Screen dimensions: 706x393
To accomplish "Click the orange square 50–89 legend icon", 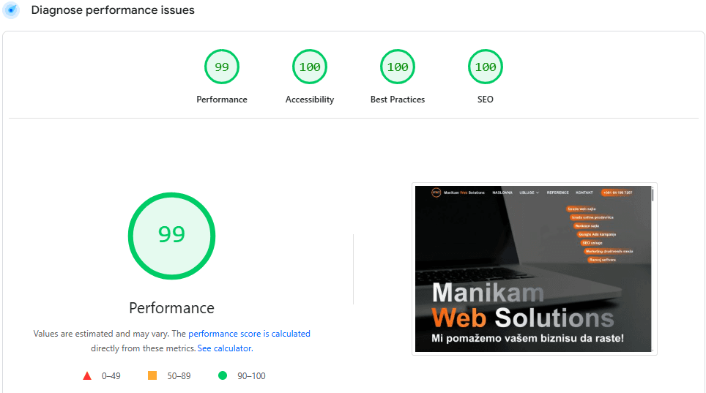I will coord(152,375).
